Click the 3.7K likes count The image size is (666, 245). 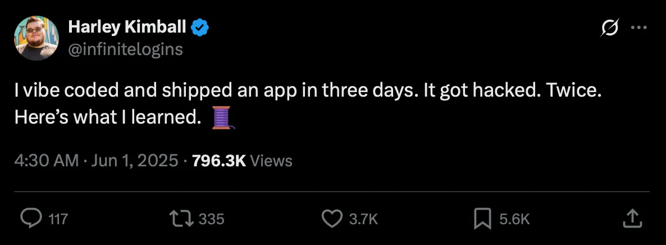click(363, 219)
